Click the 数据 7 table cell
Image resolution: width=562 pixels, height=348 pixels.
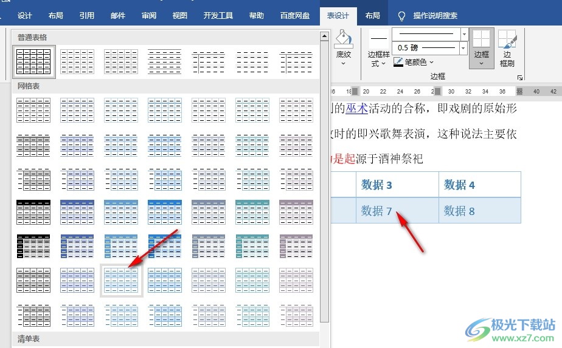[x=397, y=211]
